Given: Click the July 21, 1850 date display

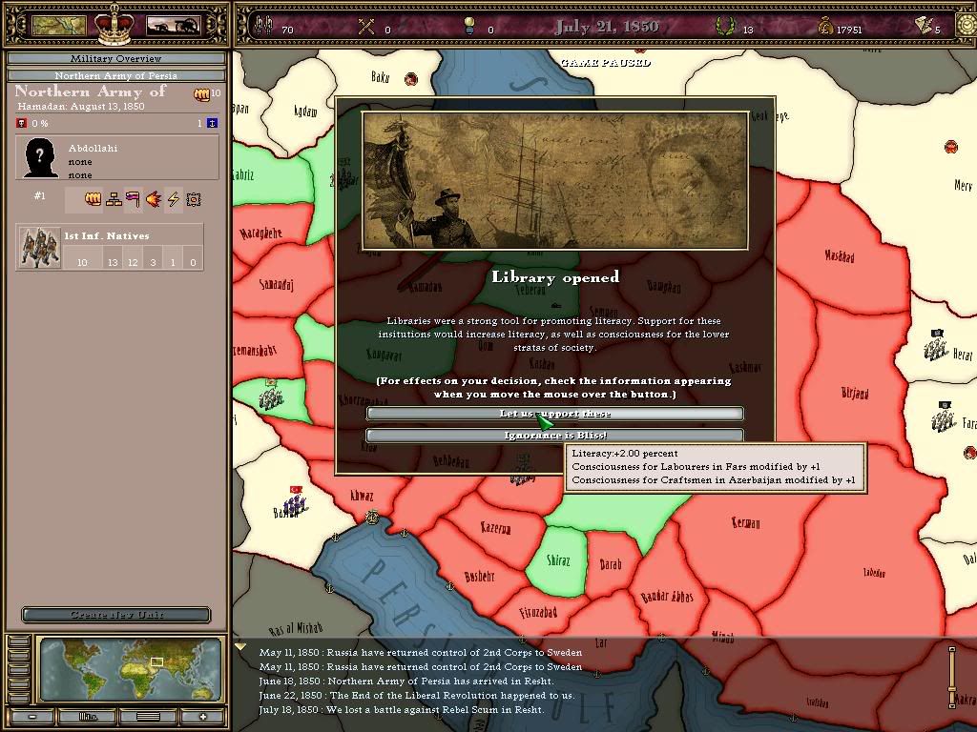Looking at the screenshot, I should pyautogui.click(x=606, y=27).
